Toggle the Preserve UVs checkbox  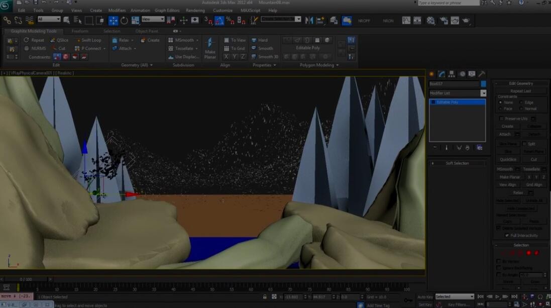pyautogui.click(x=501, y=119)
